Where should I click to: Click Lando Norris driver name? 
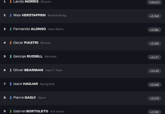[x=26, y=2]
